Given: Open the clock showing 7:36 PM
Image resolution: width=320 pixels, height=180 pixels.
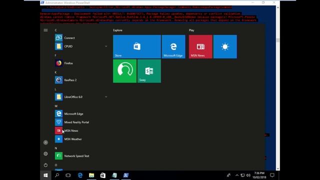Looking at the screenshot, I should click(259, 175).
